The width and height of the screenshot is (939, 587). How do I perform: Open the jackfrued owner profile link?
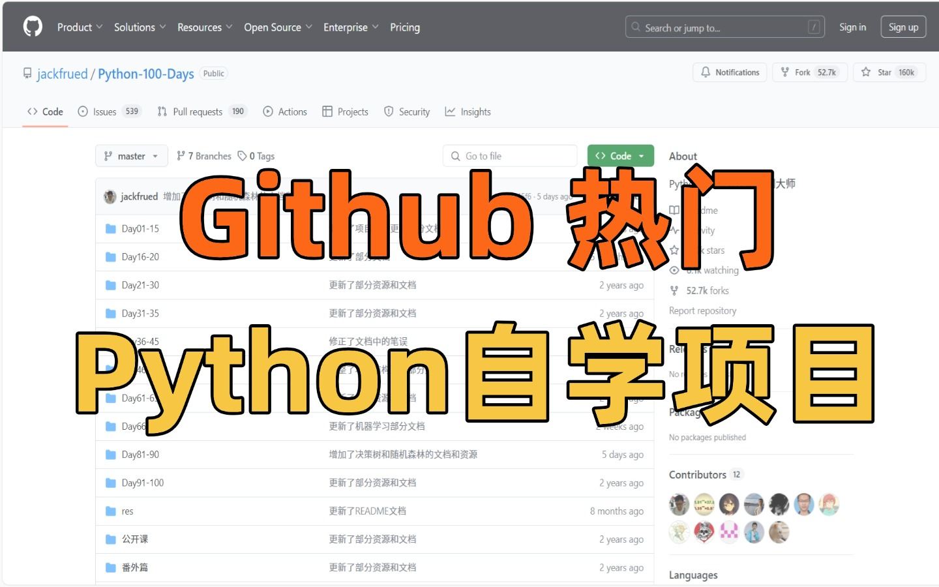pyautogui.click(x=62, y=74)
